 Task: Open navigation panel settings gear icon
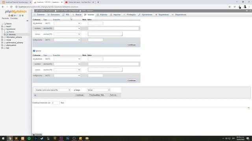coord(20,16)
